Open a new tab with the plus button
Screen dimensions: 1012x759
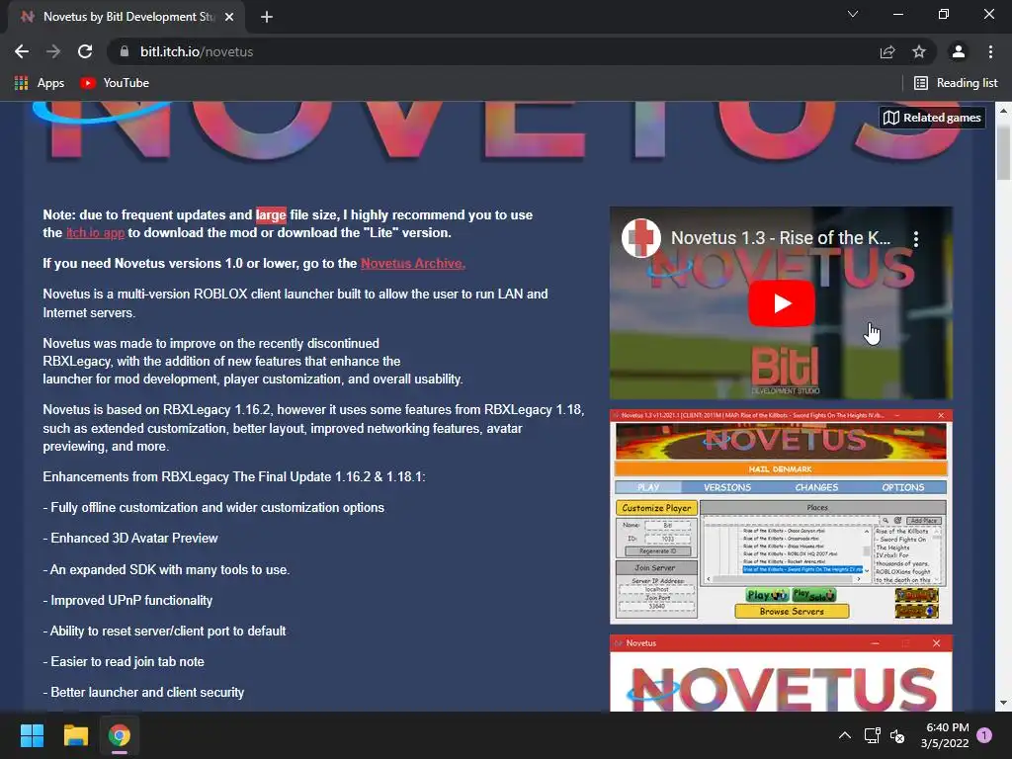[x=267, y=17]
